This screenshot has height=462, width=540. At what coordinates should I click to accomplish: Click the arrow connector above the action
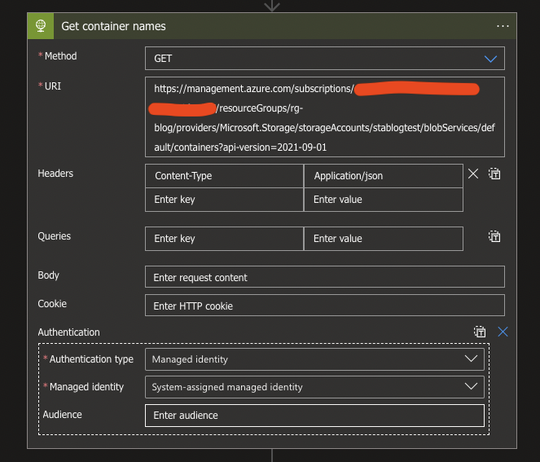272,6
